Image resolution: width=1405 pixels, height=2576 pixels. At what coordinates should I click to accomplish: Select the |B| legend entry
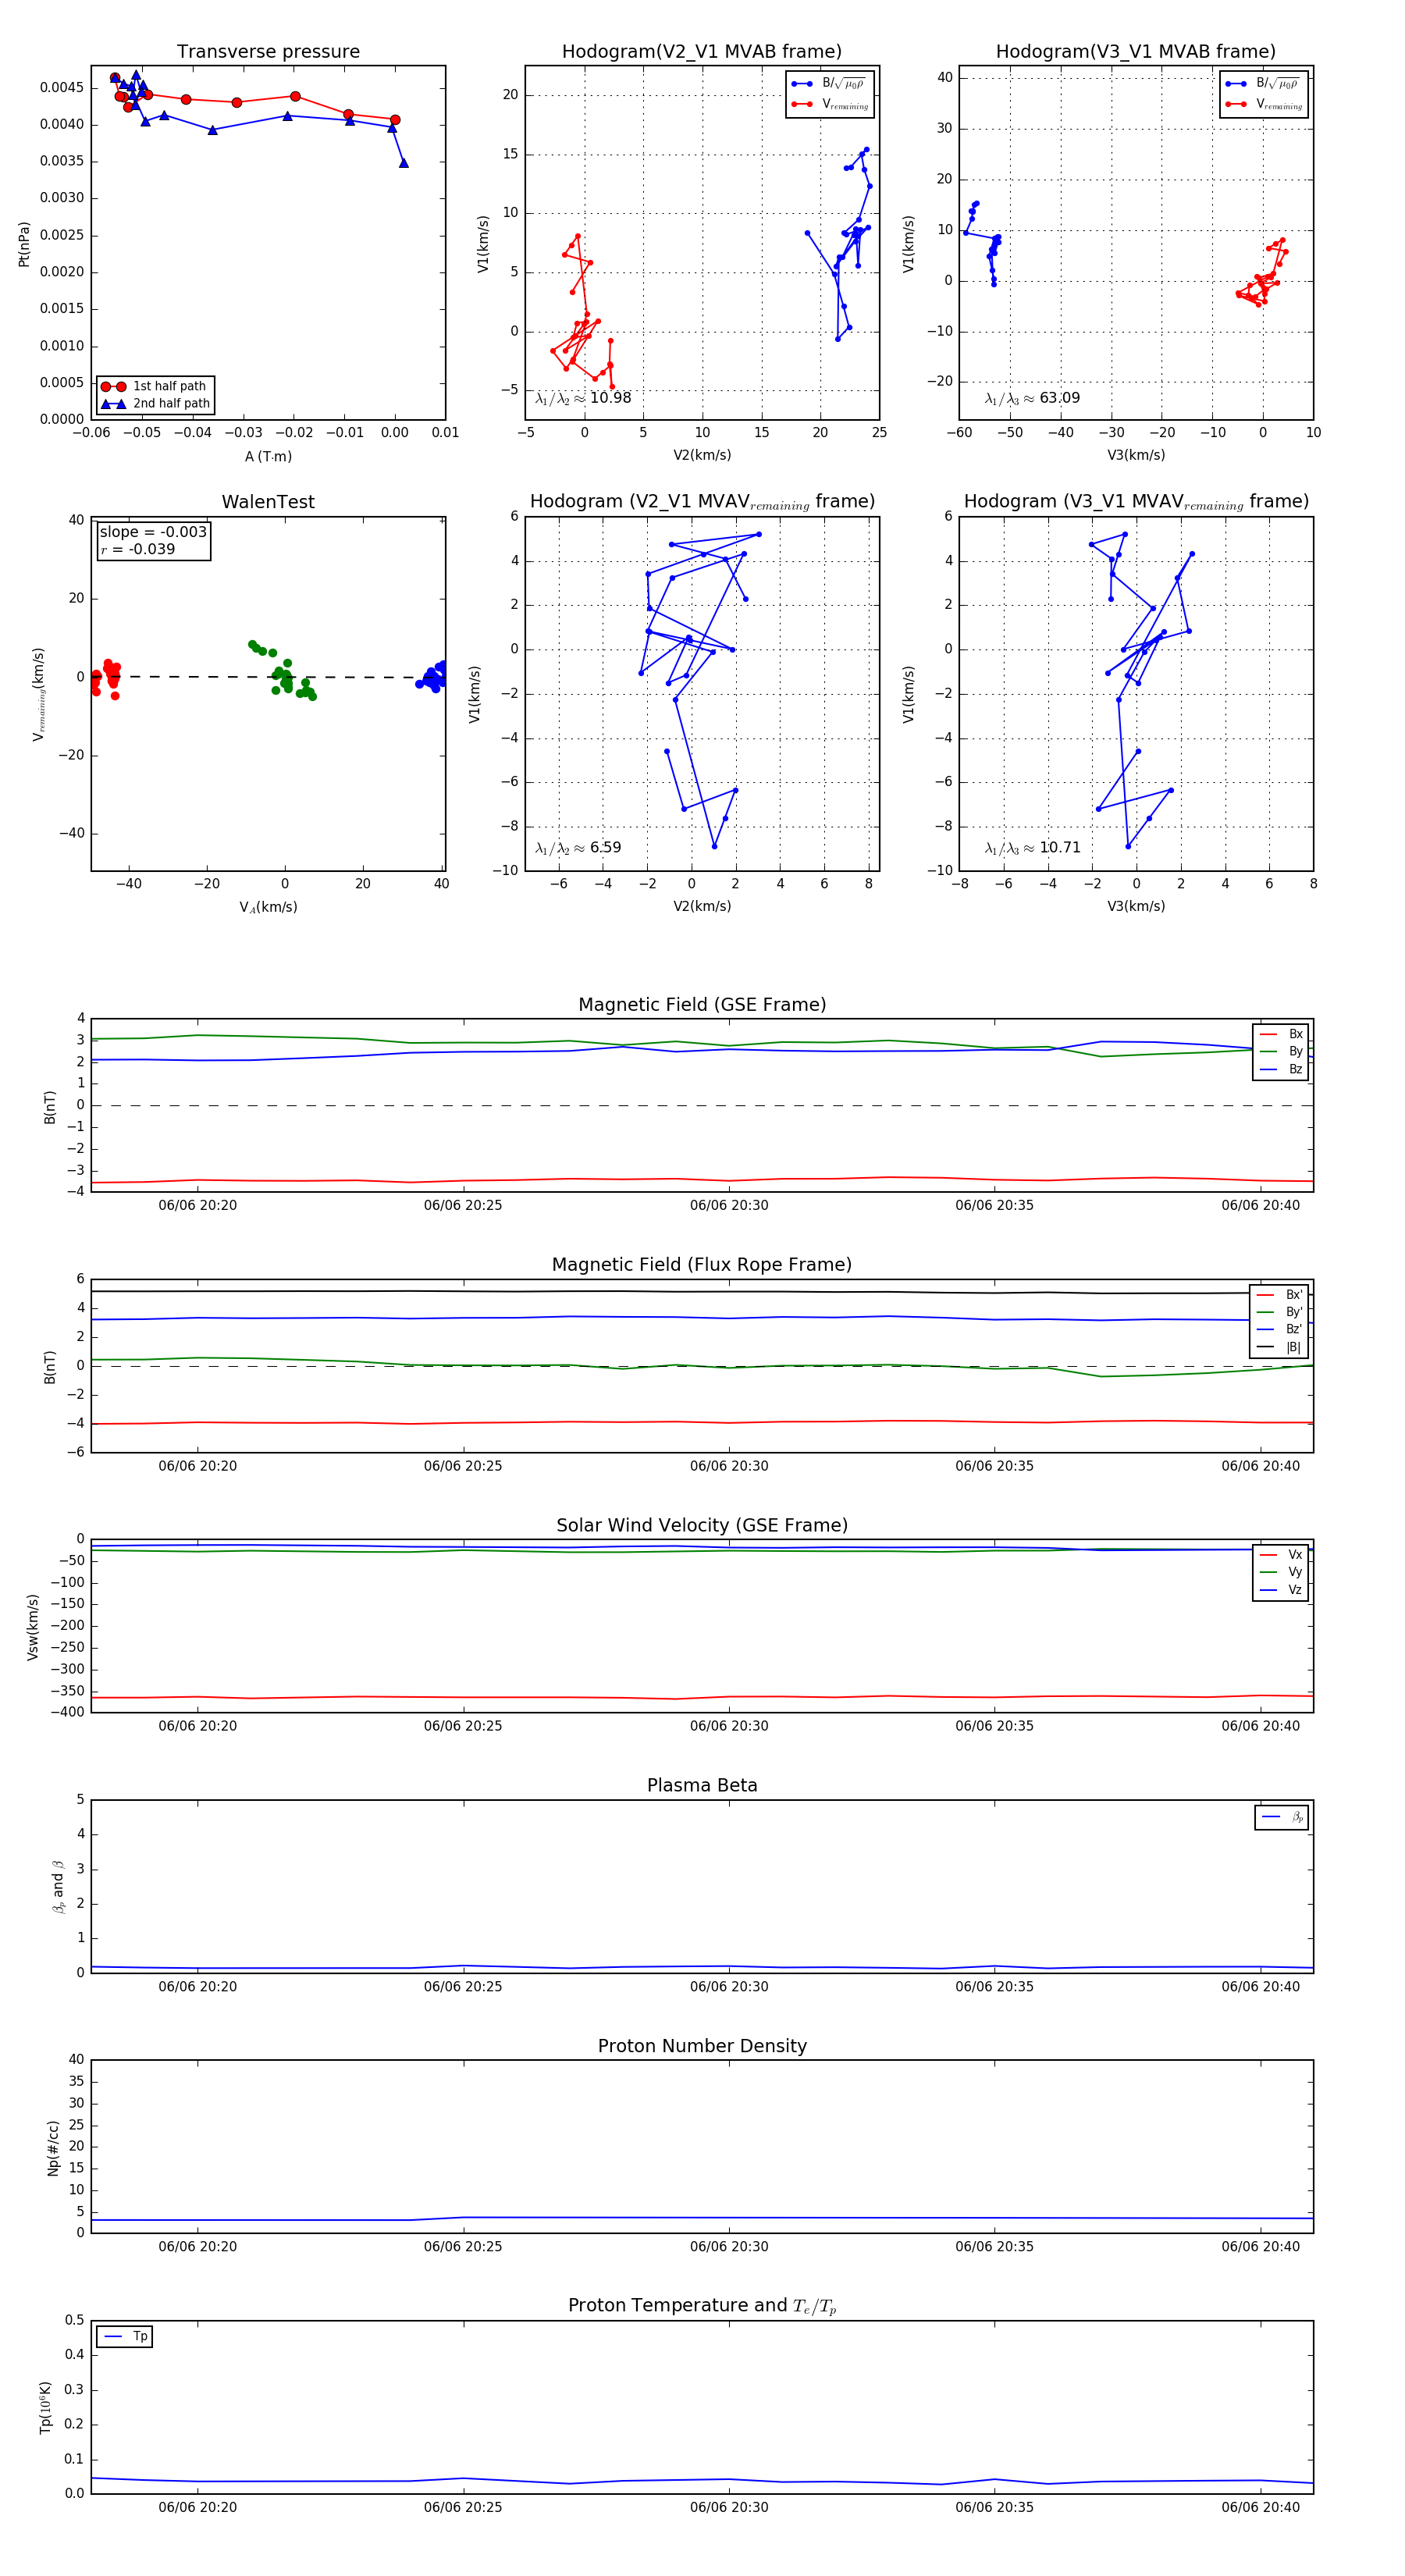1280,1347
